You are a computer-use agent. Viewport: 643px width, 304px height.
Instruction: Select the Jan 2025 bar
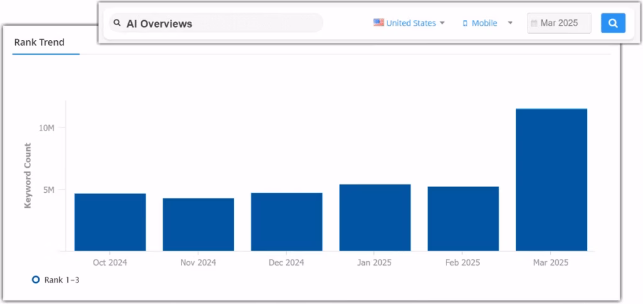tap(375, 218)
